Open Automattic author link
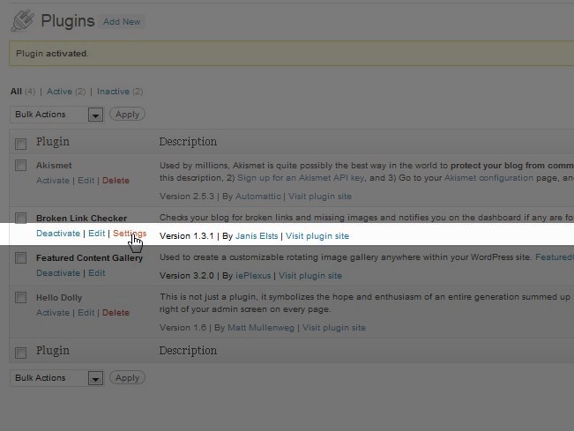The height and width of the screenshot is (431, 574). click(258, 196)
